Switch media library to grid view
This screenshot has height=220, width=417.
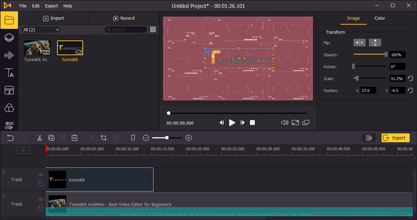[153, 30]
